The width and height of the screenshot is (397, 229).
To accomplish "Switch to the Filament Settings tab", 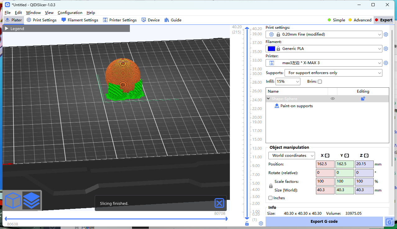I will (80, 20).
